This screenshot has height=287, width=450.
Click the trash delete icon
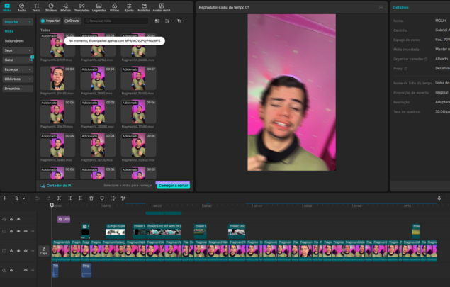coord(91,198)
